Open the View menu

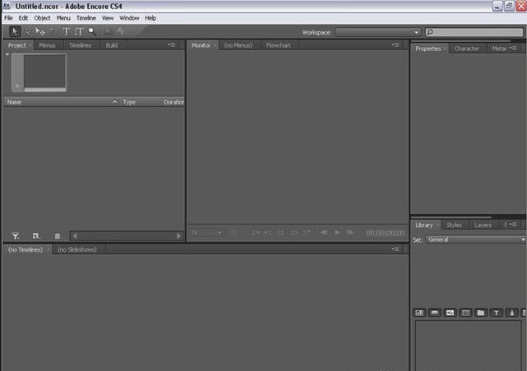[x=108, y=18]
